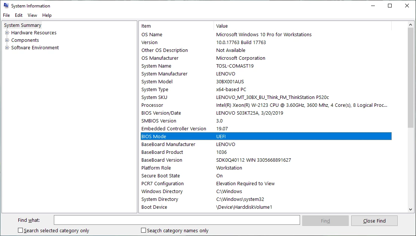Open the Edit menu

19,15
